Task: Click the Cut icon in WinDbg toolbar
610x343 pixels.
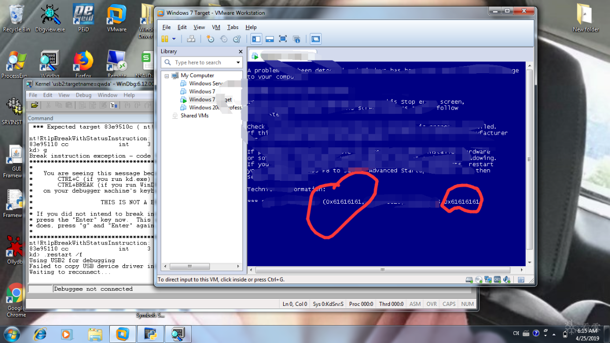Action: [48, 106]
